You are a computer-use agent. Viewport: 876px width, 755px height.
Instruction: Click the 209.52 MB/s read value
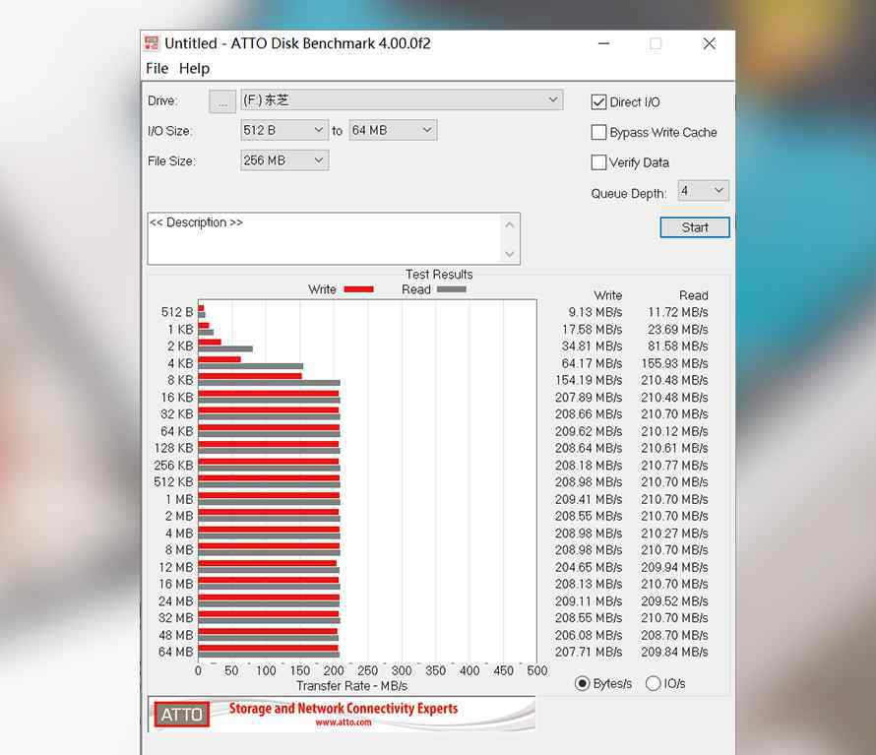(674, 601)
